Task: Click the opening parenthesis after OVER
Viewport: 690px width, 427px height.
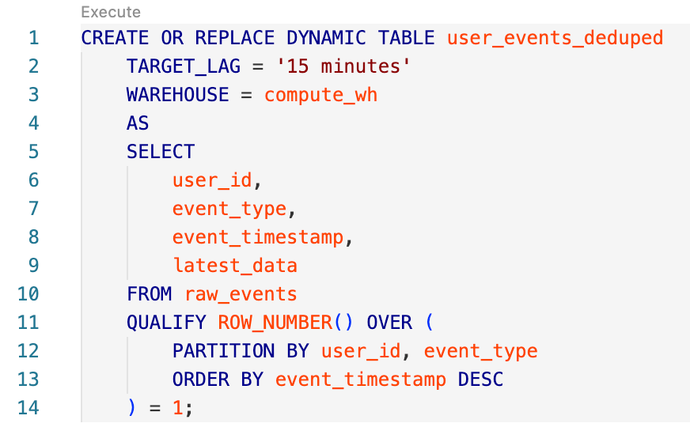Action: click(430, 323)
